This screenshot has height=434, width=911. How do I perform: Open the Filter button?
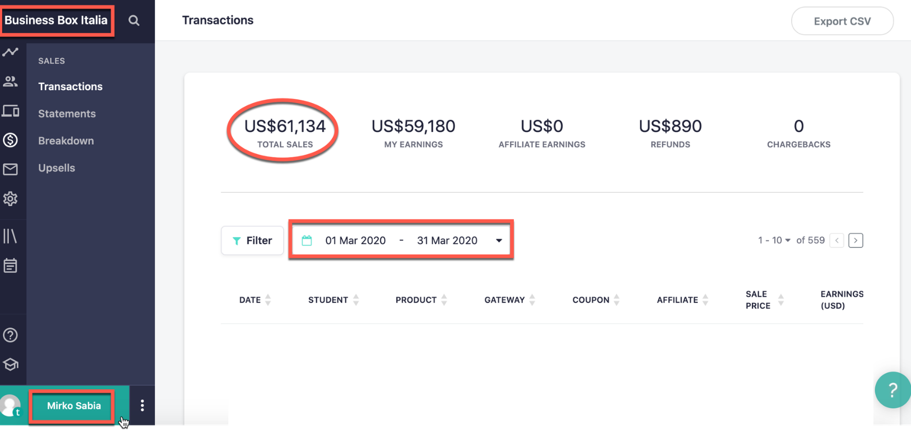tap(252, 240)
